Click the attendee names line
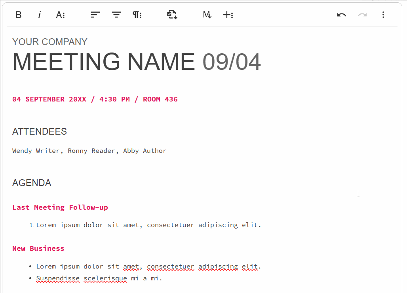Screen dimensions: 407x293 [x=89, y=151]
